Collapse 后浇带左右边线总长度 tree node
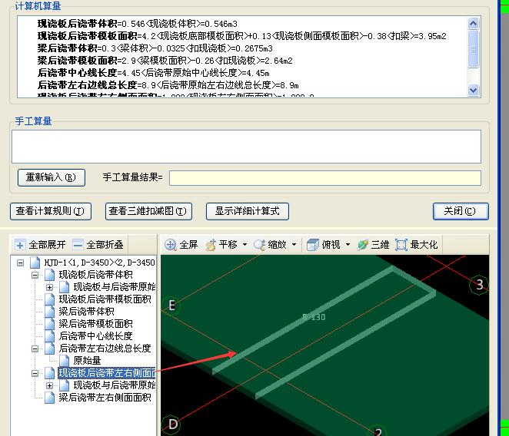The height and width of the screenshot is (436, 509). pyautogui.click(x=35, y=348)
